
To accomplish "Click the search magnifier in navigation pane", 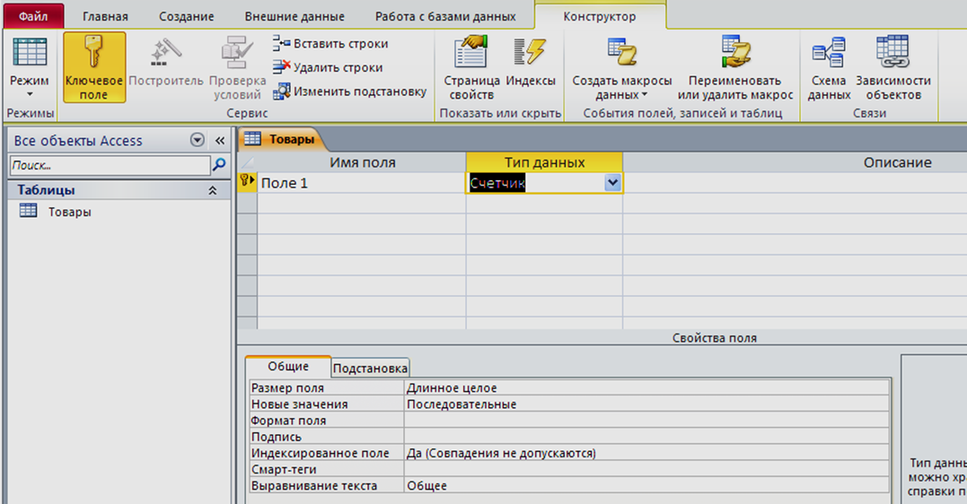I will point(219,165).
